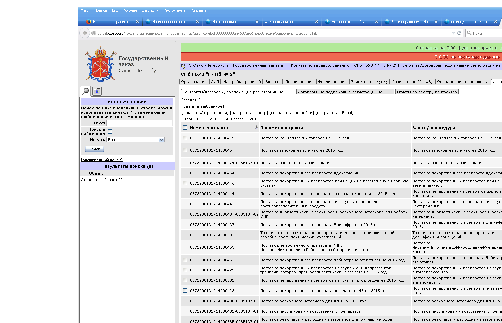The image size is (502, 323).
Task: Open the Закладки menu
Action: coord(150,10)
